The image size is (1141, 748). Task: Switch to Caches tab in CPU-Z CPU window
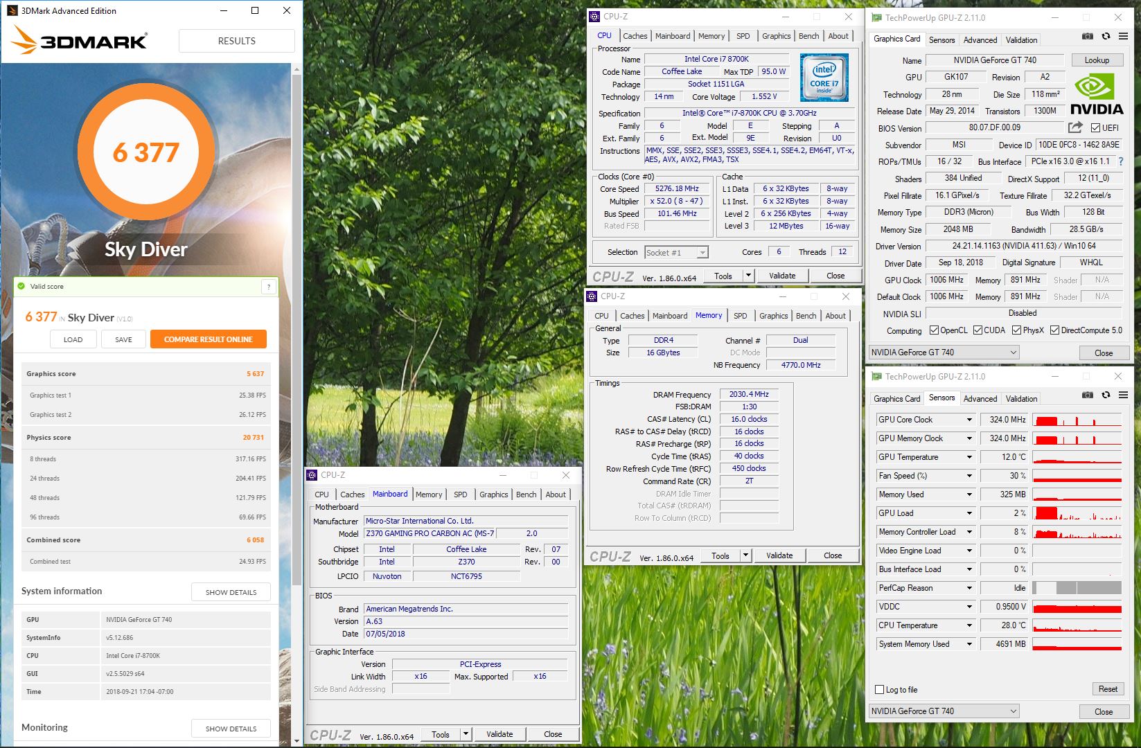[x=635, y=36]
